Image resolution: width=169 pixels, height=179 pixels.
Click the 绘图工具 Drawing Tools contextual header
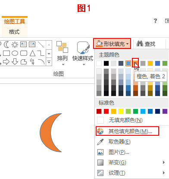pyautogui.click(x=15, y=22)
